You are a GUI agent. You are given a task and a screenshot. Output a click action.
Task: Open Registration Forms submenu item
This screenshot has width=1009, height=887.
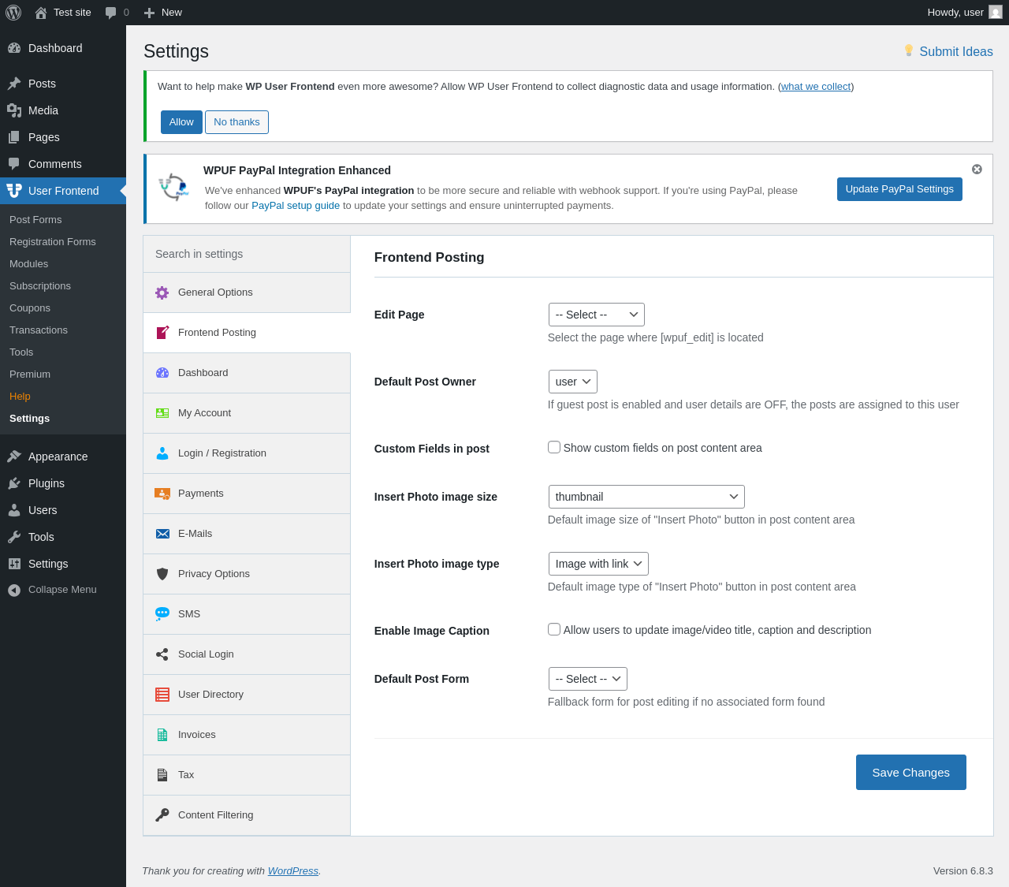[53, 242]
